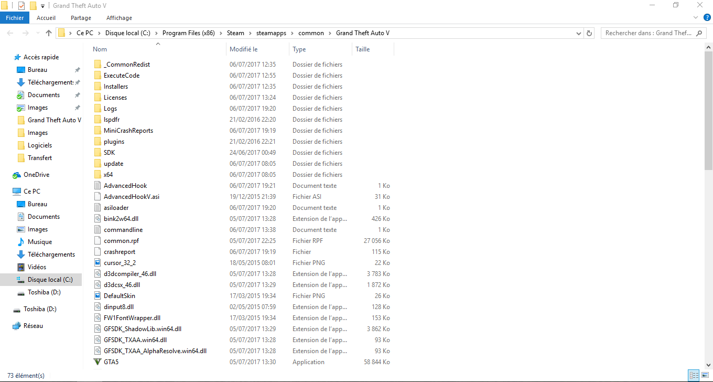Select the bink2w64.dll file icon
The height and width of the screenshot is (382, 713).
pos(97,219)
